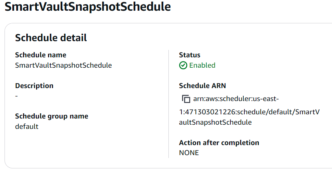332x170 pixels.
Task: Click the green Enabled status text
Action: [x=202, y=65]
